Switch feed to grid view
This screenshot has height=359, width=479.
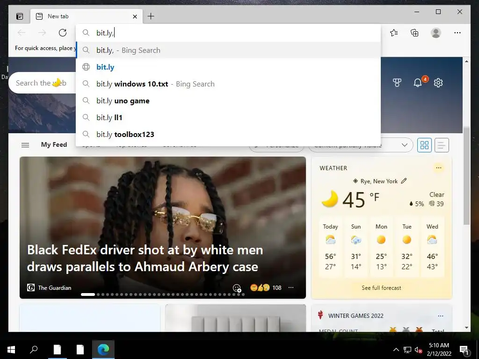[x=424, y=145]
